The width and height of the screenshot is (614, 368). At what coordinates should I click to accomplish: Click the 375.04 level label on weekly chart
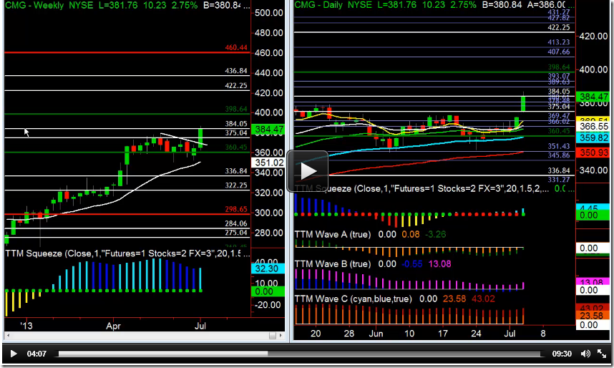pos(236,133)
